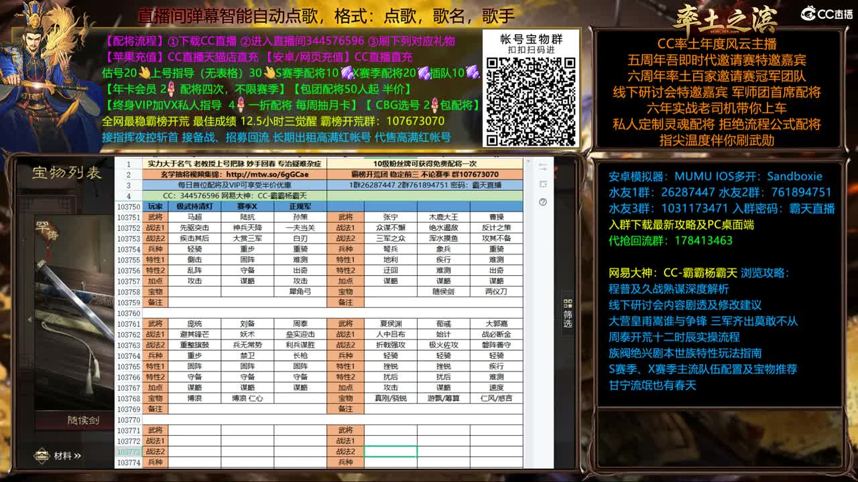Open the sliders settings icon beside spreadsheet
The height and width of the screenshot is (482, 858).
[543, 167]
